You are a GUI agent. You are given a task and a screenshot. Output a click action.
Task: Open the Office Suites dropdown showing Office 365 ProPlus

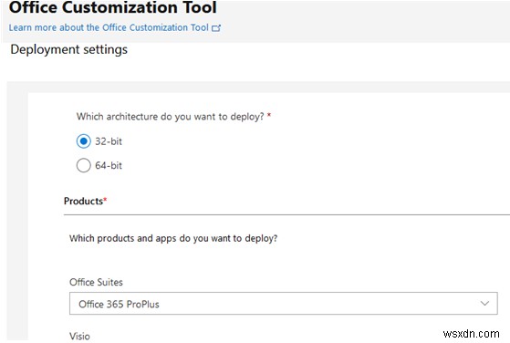[x=284, y=304]
